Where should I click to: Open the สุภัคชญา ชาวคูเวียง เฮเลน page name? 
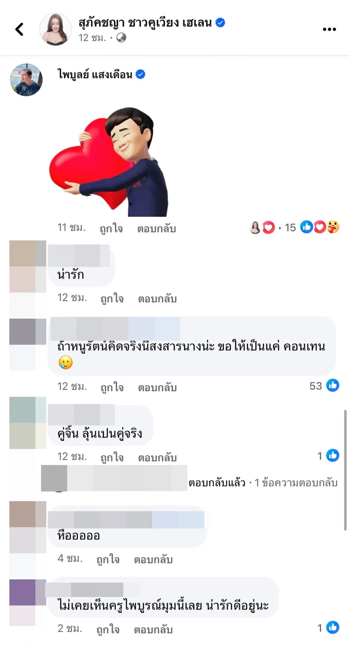[x=145, y=22]
